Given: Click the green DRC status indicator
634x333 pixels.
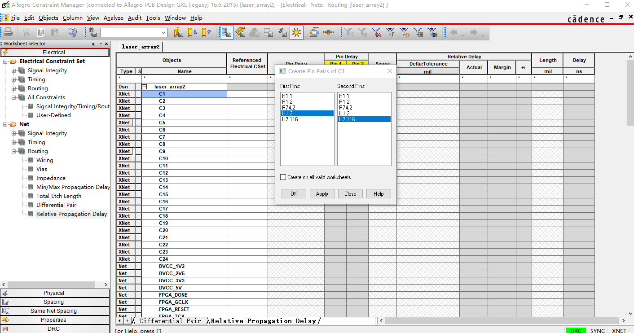Looking at the screenshot, I should click(x=576, y=331).
